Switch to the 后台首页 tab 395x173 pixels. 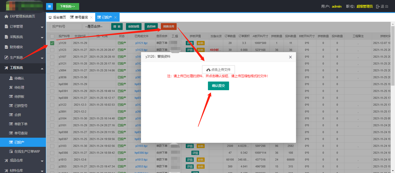pos(57,18)
